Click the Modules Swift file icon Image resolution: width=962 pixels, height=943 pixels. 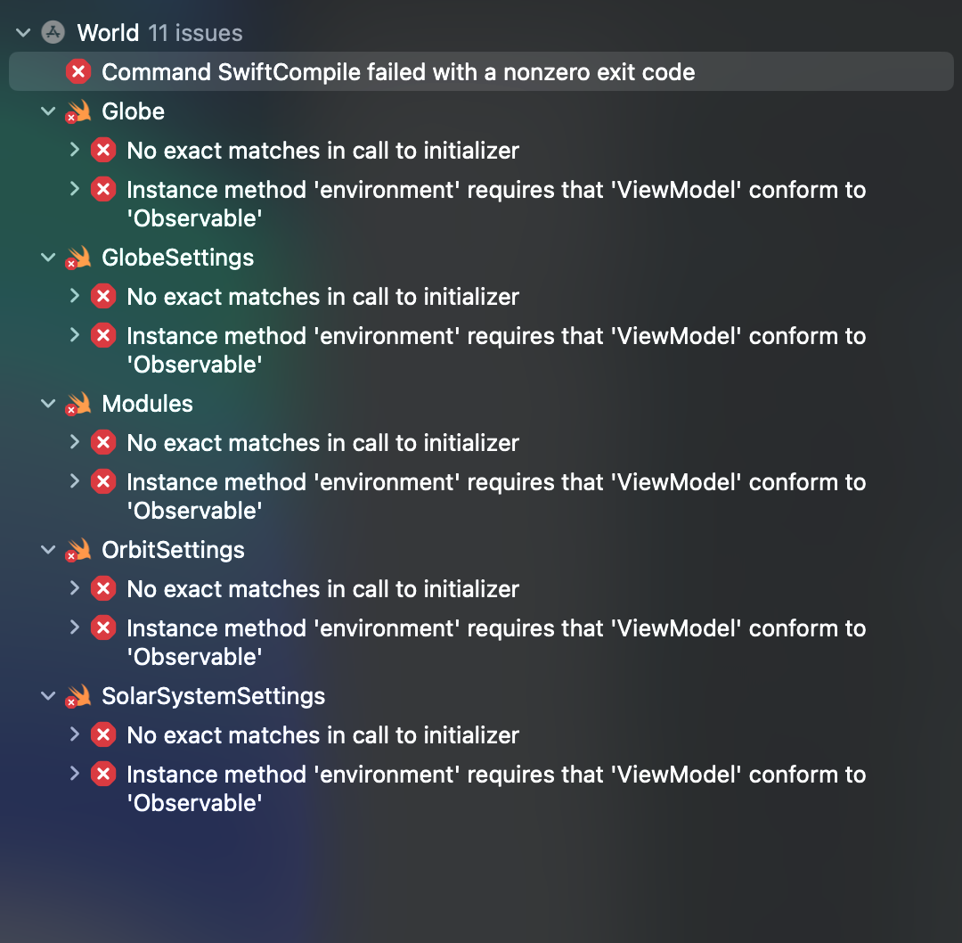tap(77, 404)
